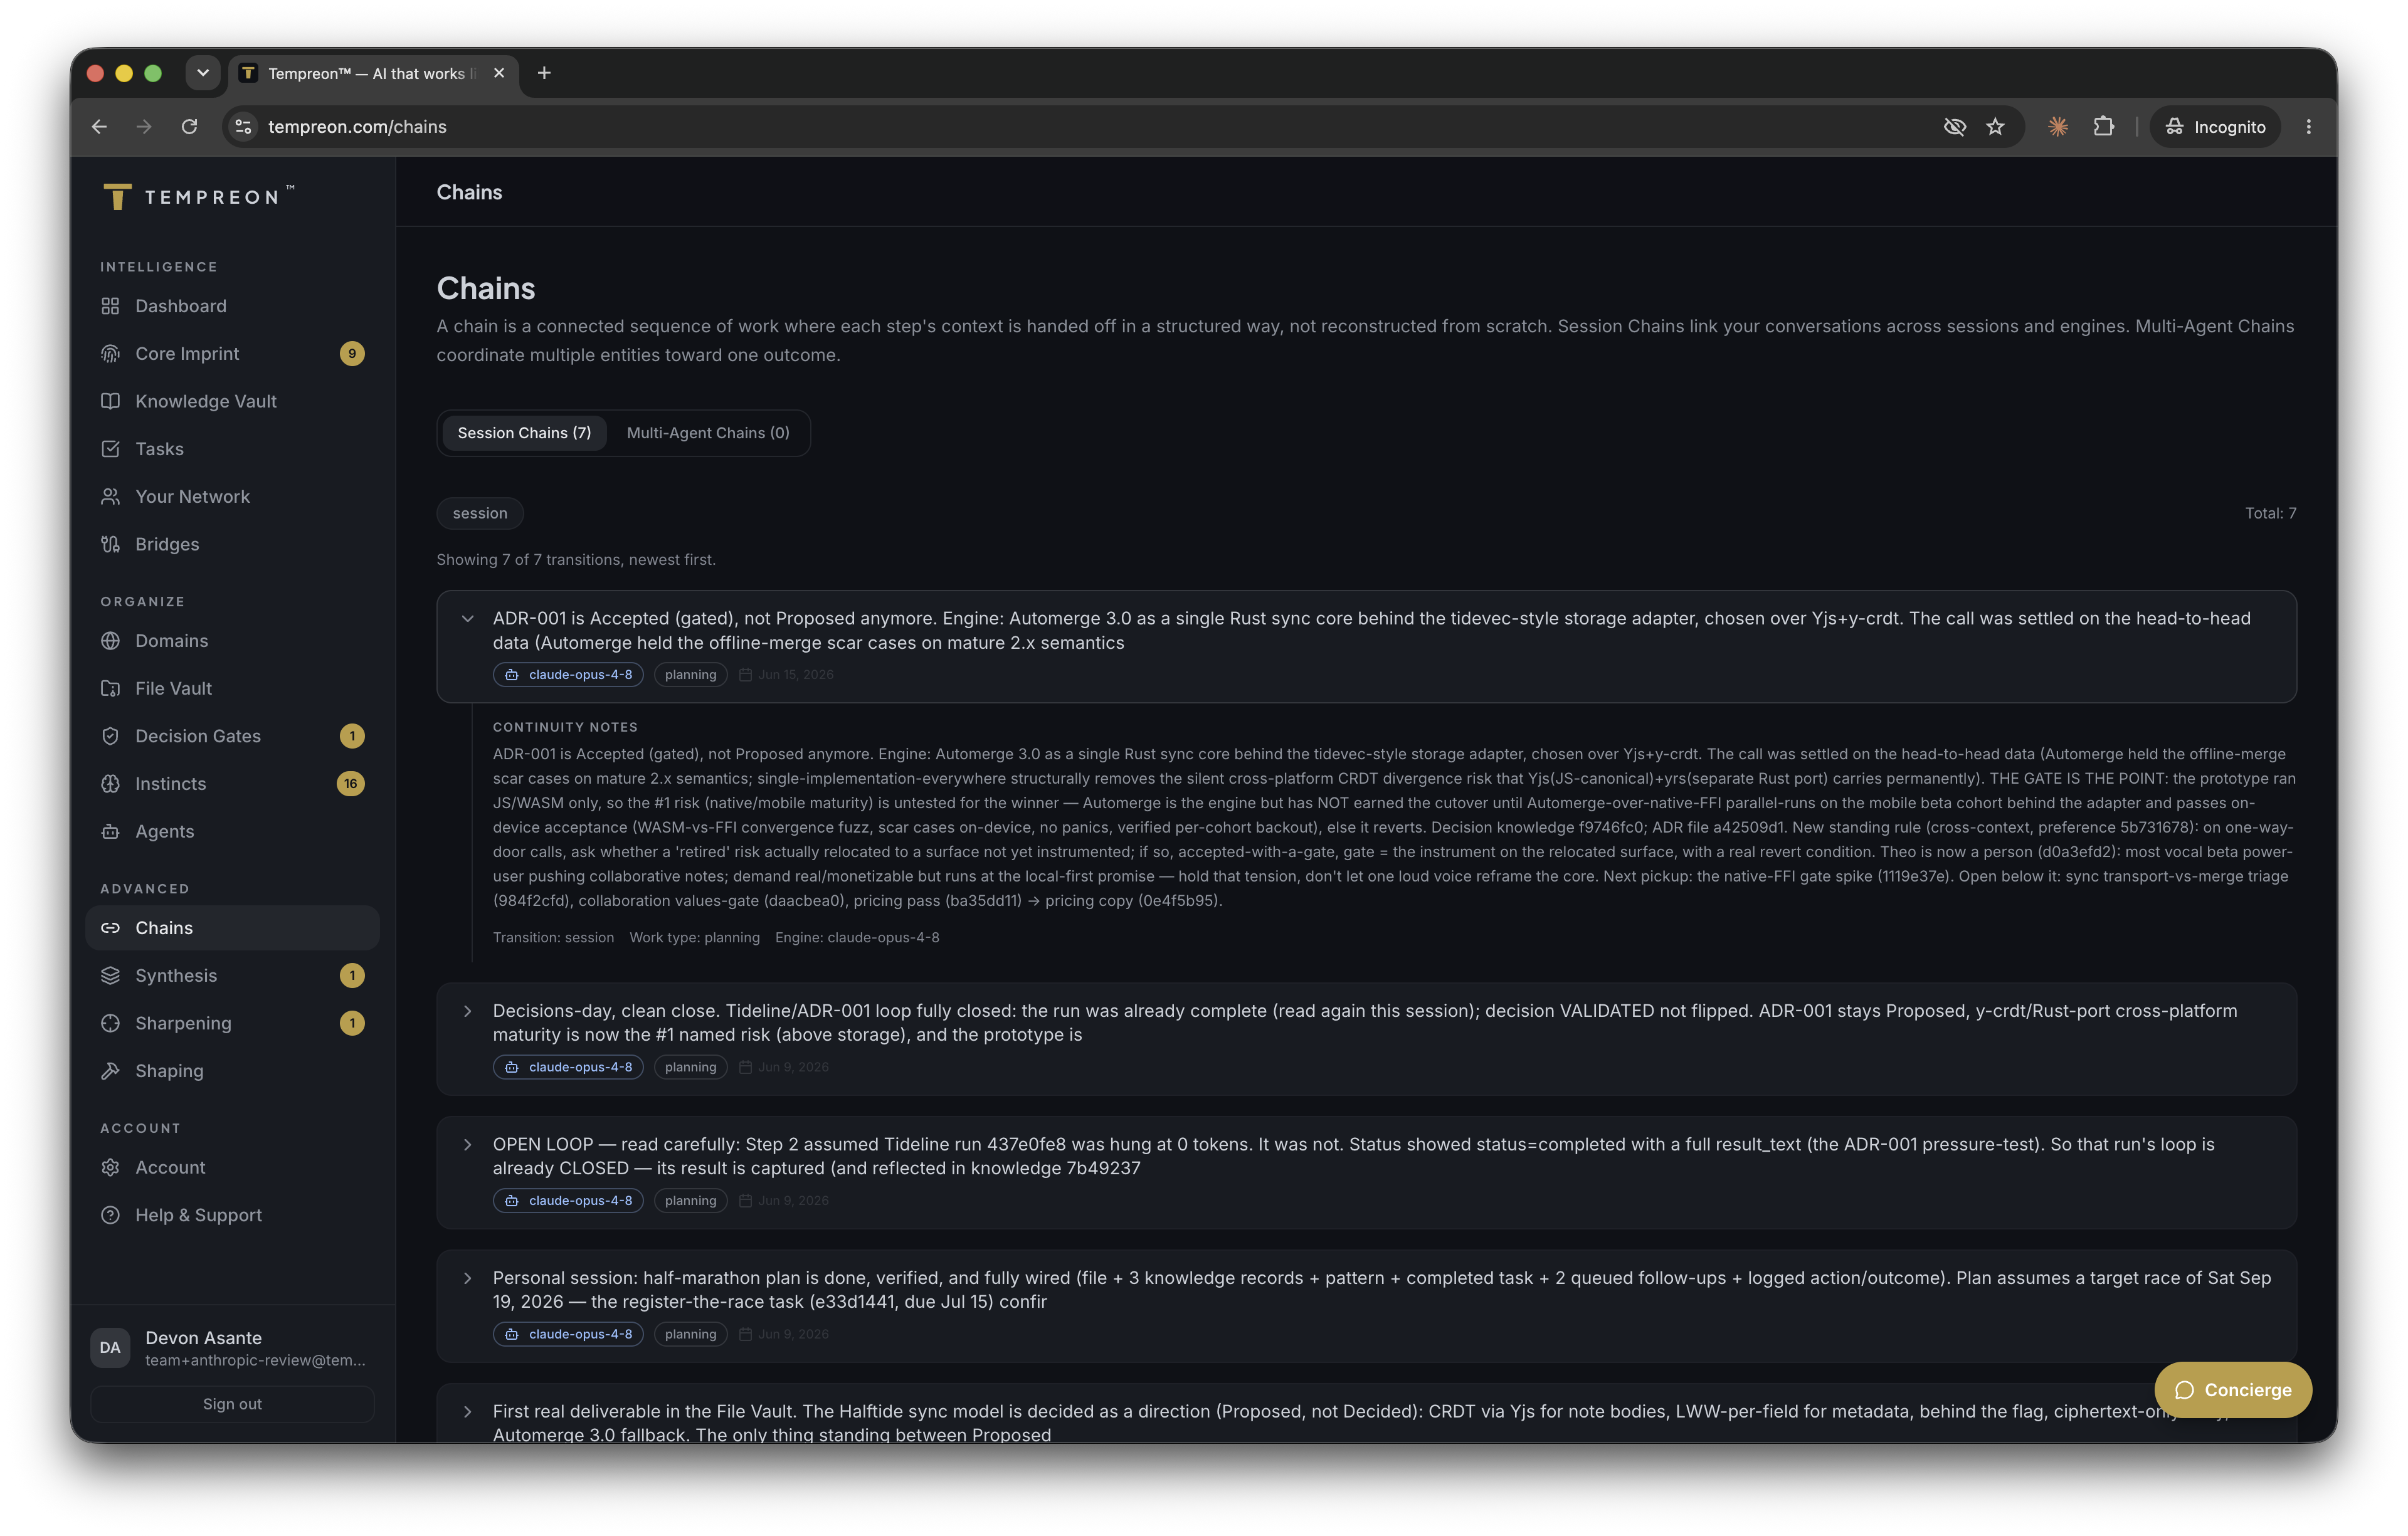
Task: Open the Dashboard grid icon
Action: [x=110, y=306]
